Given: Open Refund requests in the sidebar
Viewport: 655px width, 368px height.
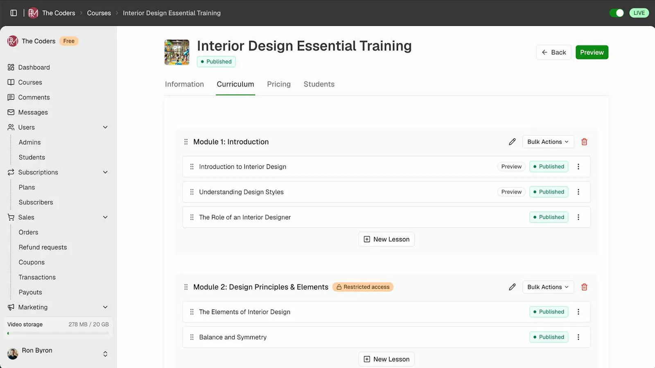Looking at the screenshot, I should (x=43, y=247).
